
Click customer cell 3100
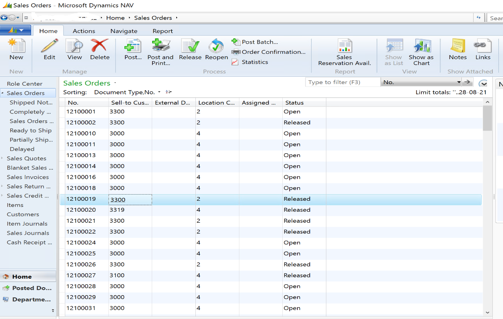[x=130, y=275]
